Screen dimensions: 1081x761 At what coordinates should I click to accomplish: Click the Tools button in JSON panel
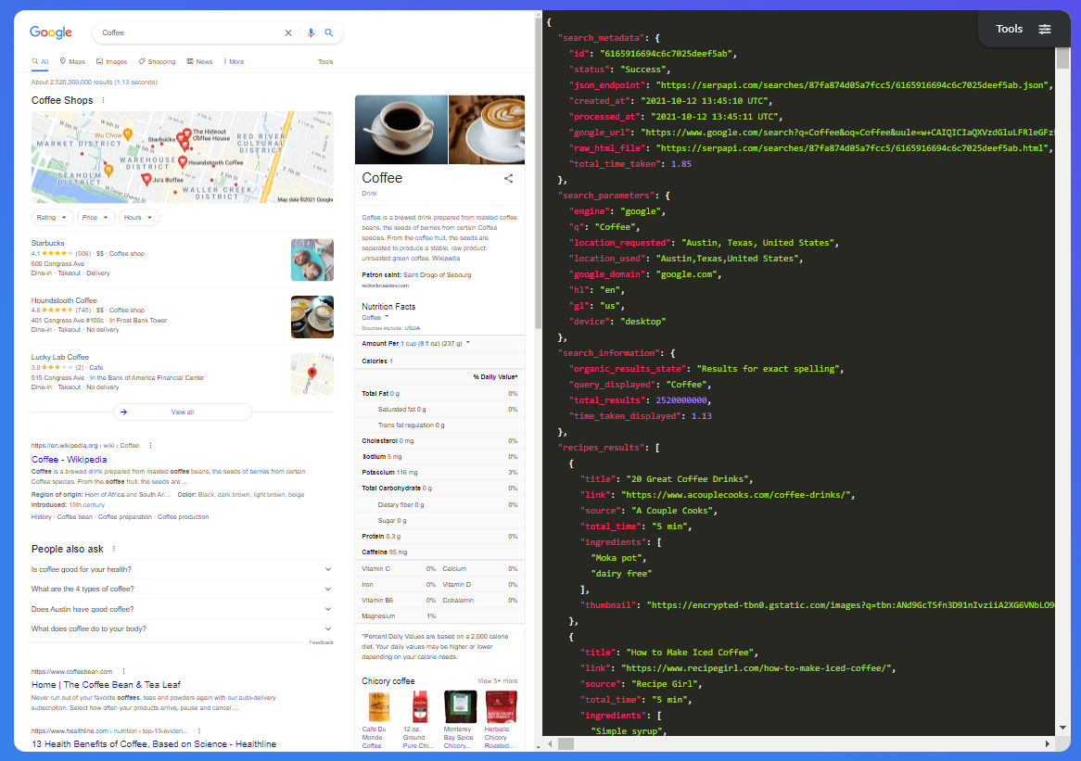(x=1024, y=29)
